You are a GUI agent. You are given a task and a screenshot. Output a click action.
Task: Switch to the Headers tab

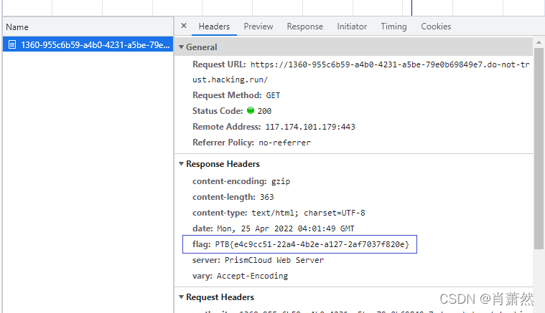(214, 27)
